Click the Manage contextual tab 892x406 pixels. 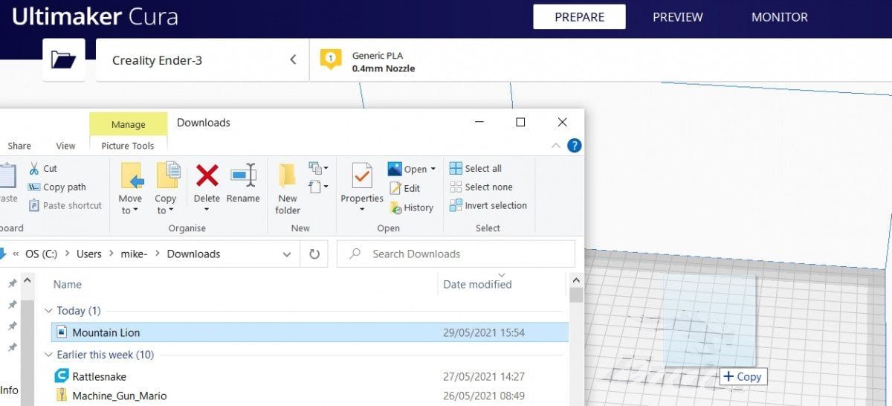pos(128,124)
